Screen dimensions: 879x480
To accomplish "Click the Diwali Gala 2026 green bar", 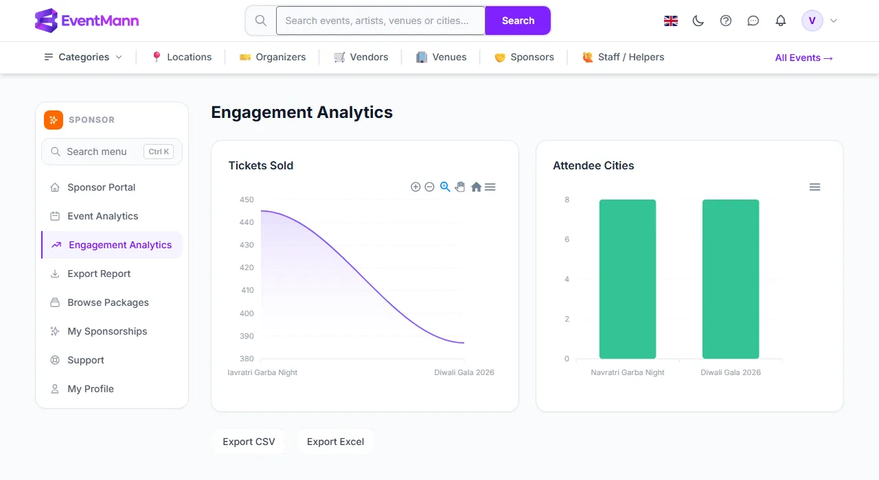I will [731, 279].
